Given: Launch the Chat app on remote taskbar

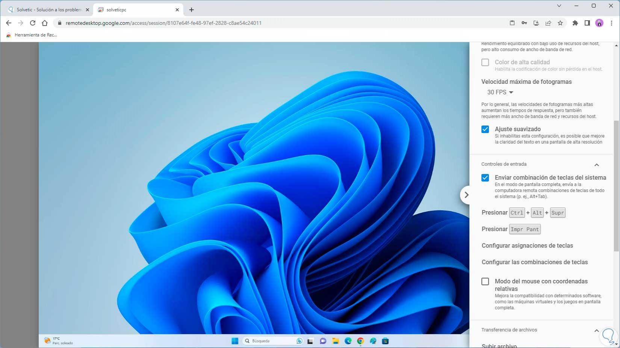Looking at the screenshot, I should point(323,341).
